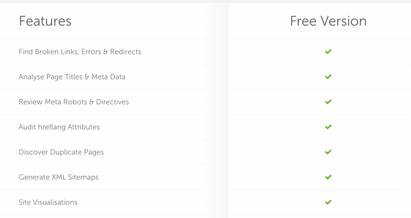
Task: Click the Features column heading
Action: 45,21
